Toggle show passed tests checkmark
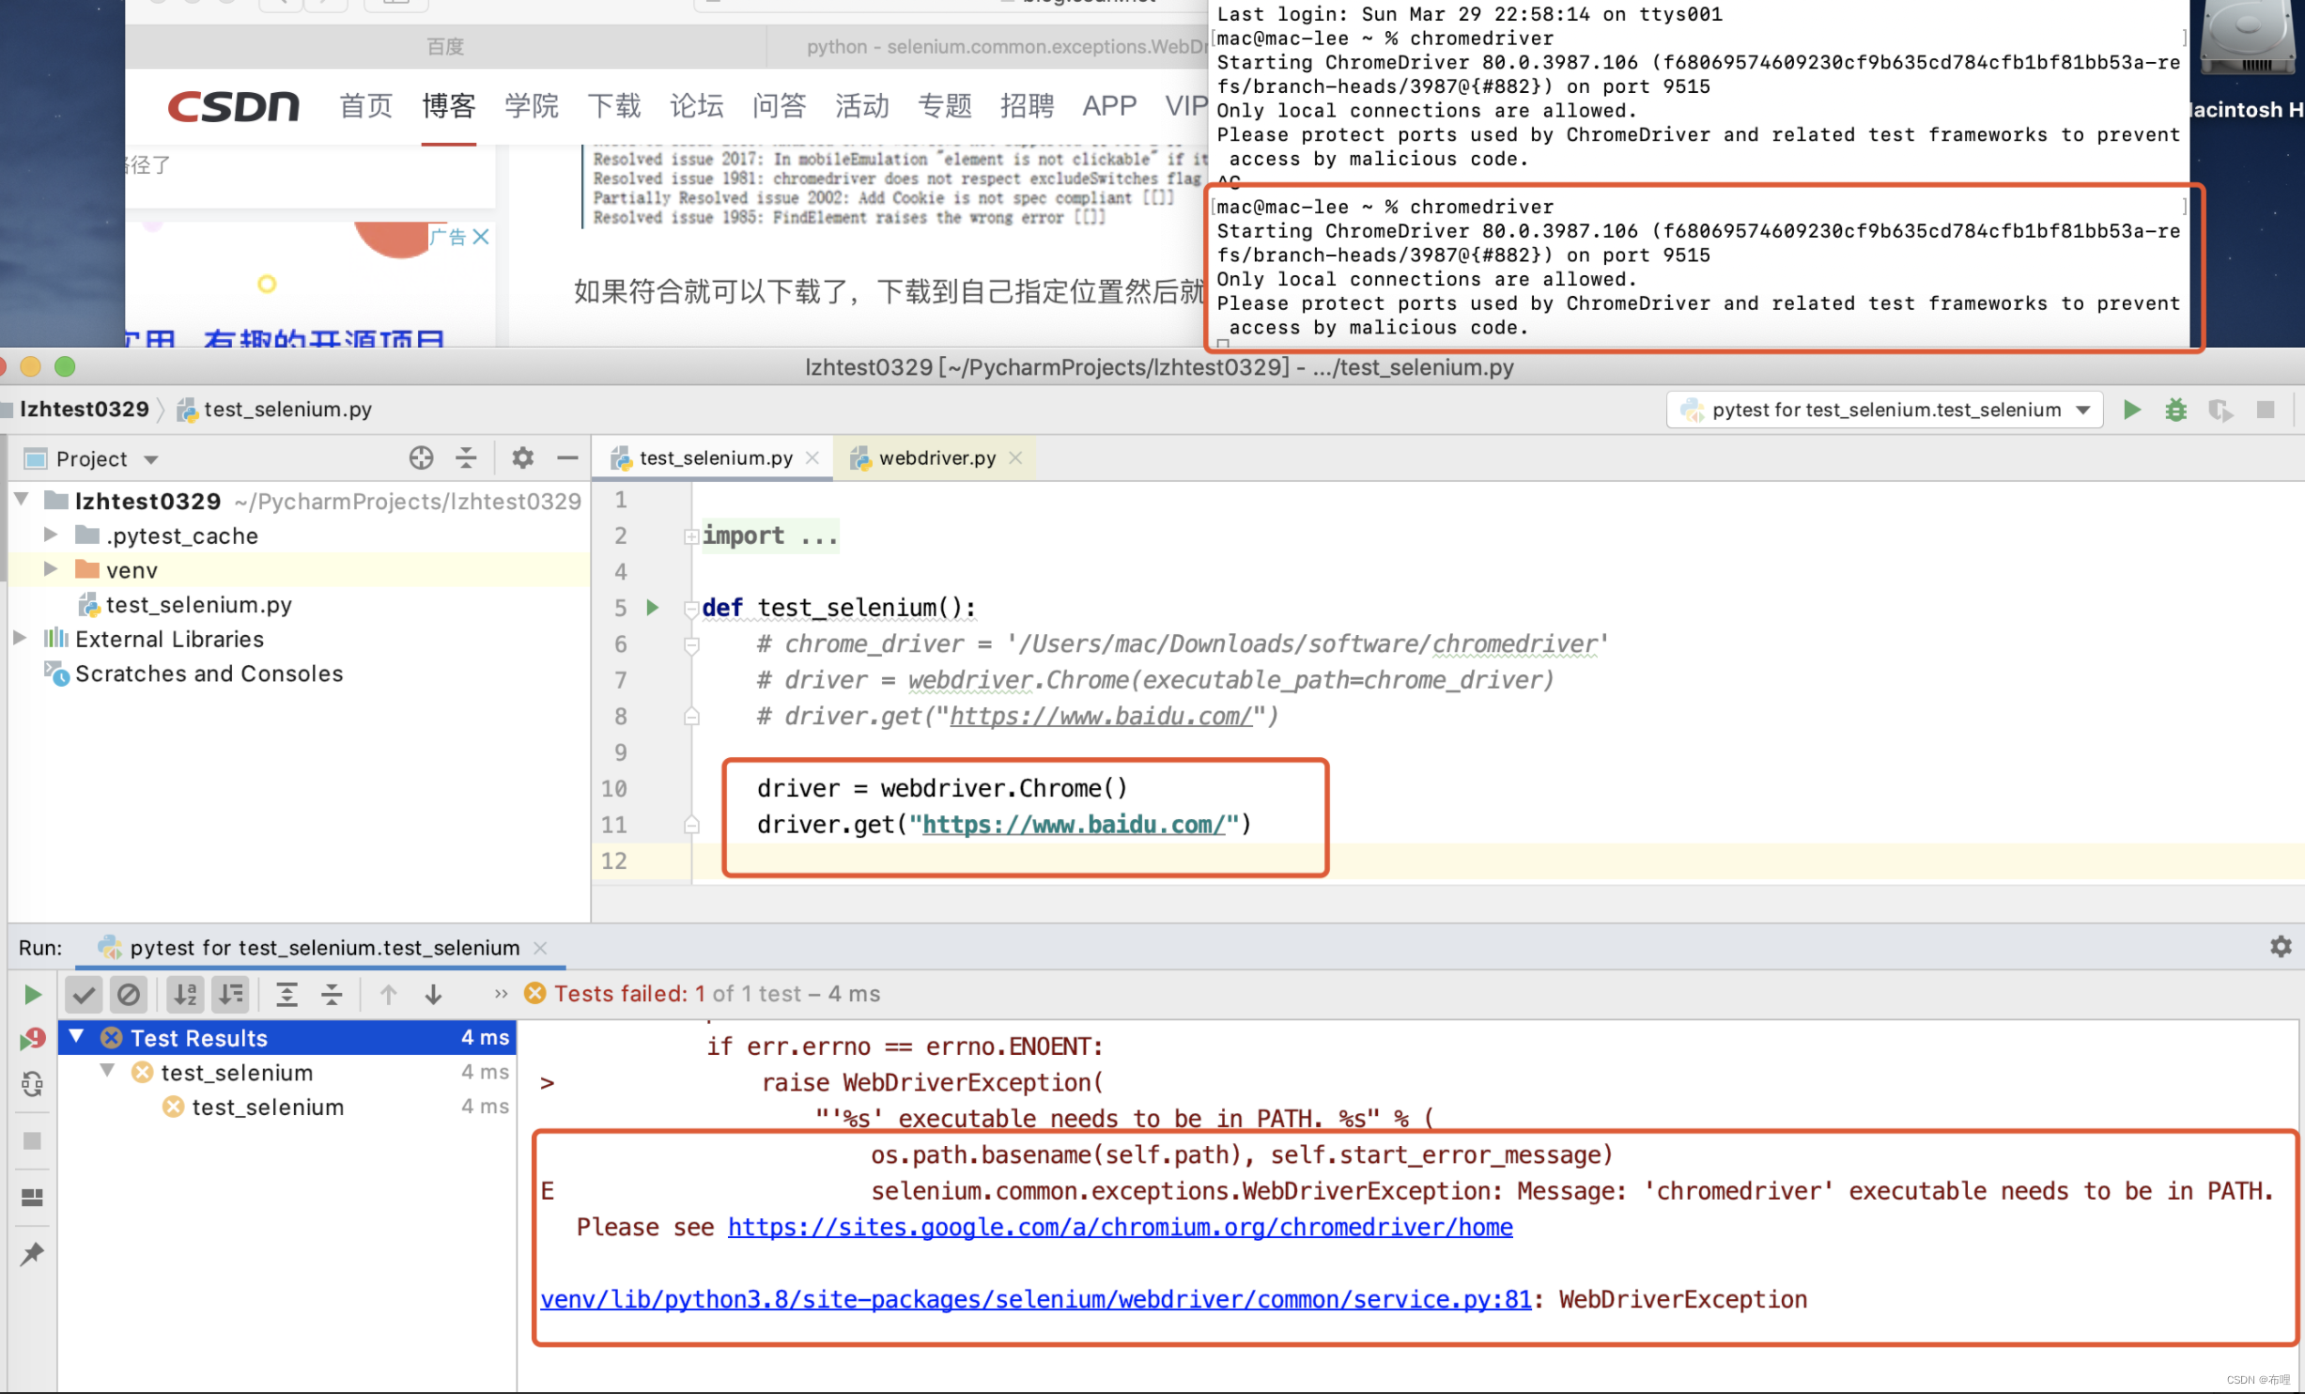Image resolution: width=2305 pixels, height=1394 pixels. 84,994
